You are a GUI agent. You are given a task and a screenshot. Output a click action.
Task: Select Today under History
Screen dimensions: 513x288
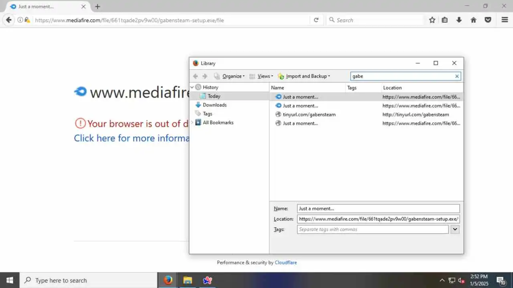pos(214,96)
